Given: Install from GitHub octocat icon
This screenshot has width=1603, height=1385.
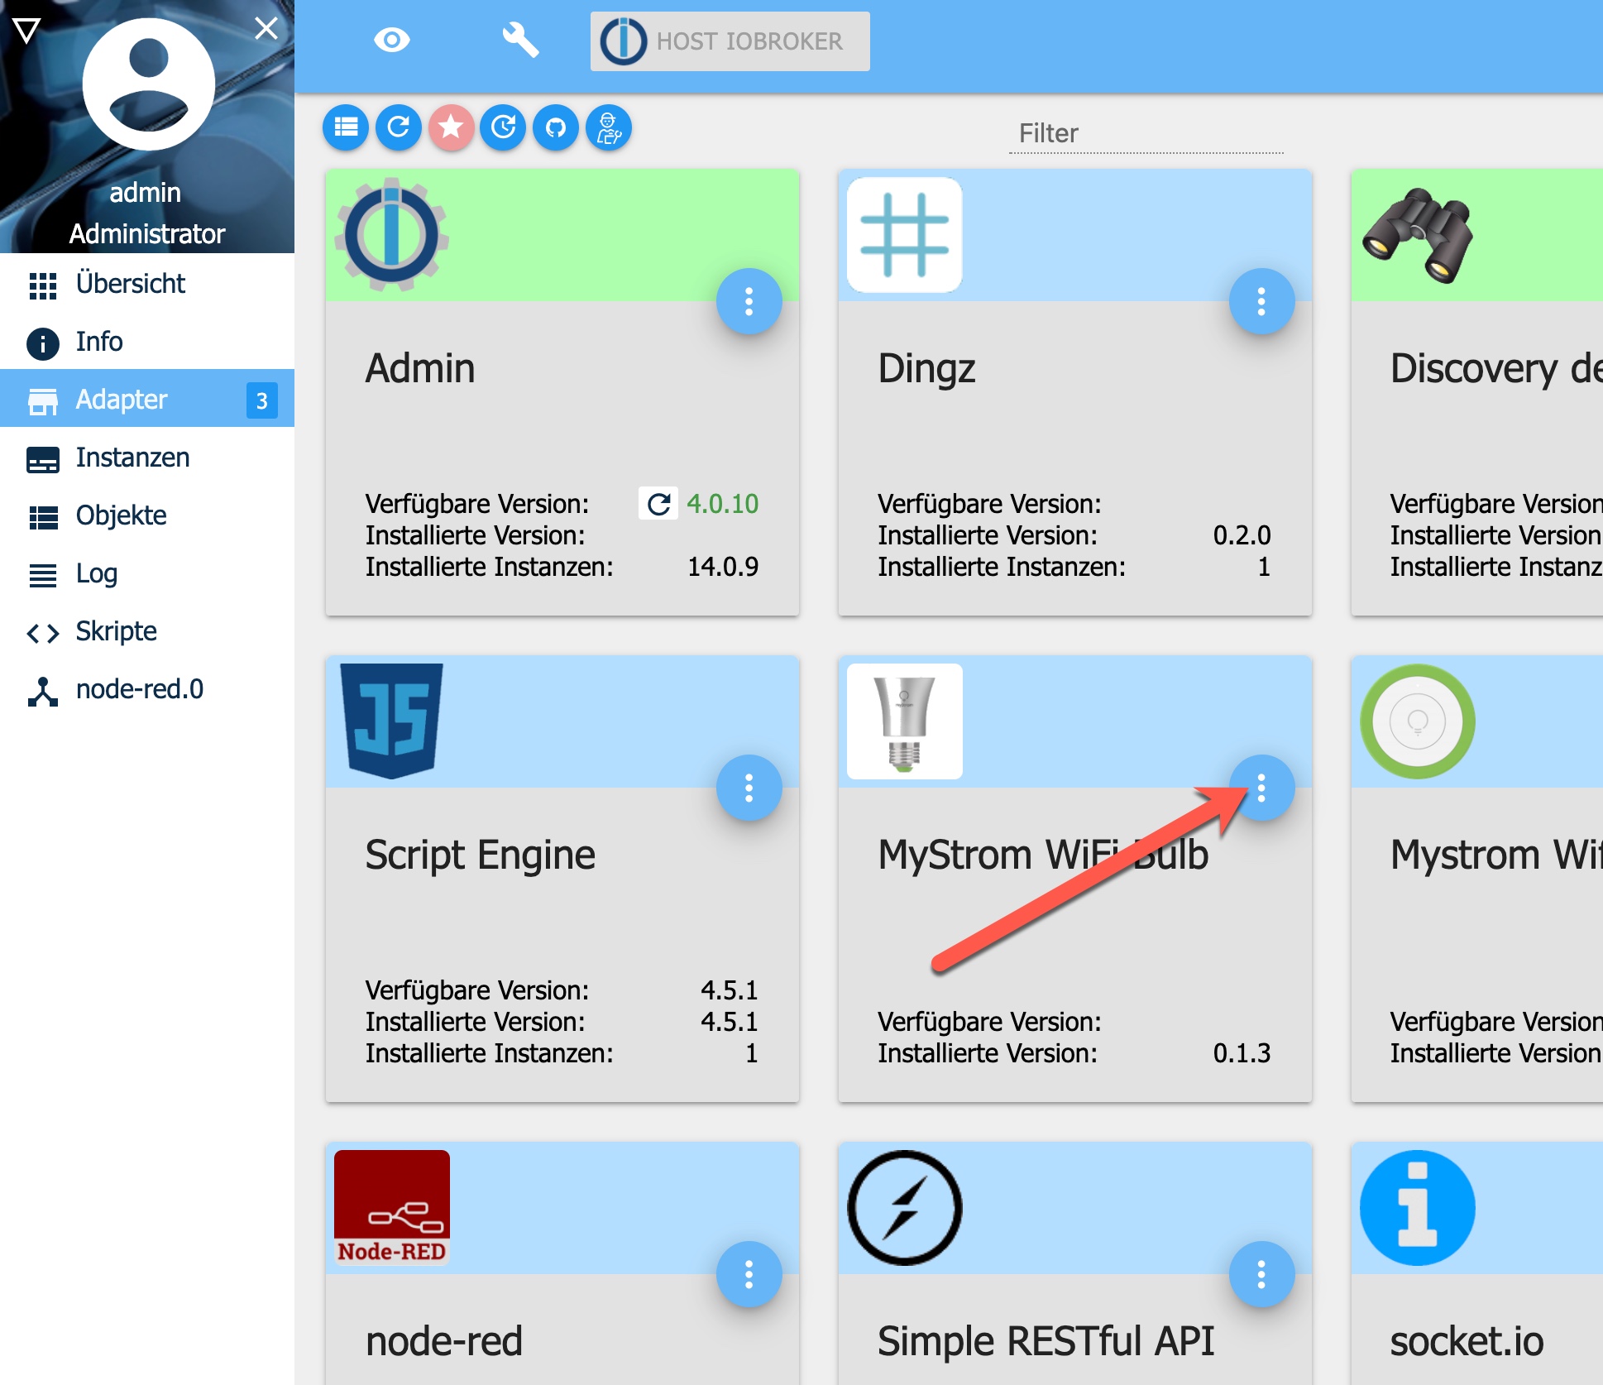Looking at the screenshot, I should point(556,127).
